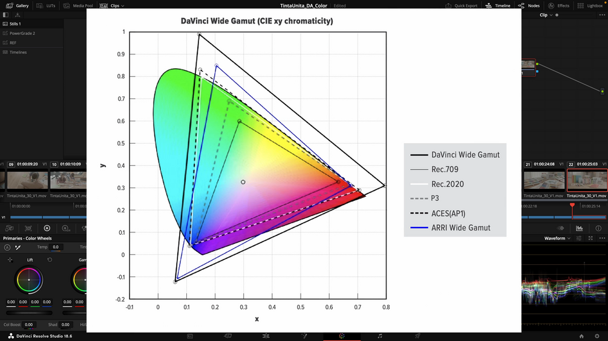Screen dimensions: 608x341
Task: Expand the scopes to full window
Action: [x=590, y=238]
